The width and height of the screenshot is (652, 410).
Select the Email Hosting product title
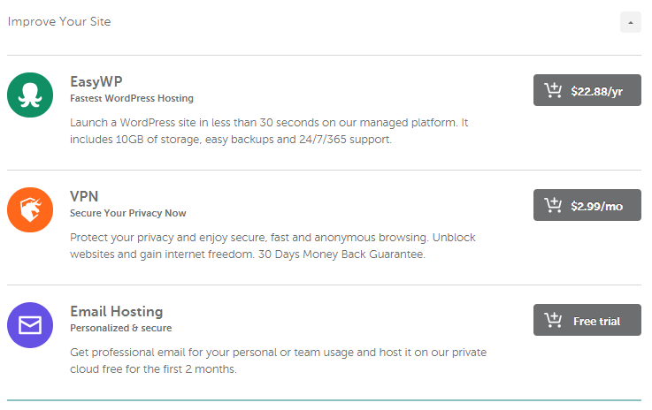click(117, 312)
